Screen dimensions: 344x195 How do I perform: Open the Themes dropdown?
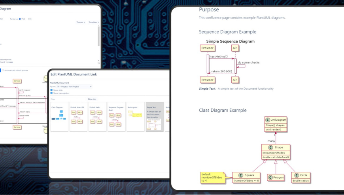pyautogui.click(x=81, y=22)
